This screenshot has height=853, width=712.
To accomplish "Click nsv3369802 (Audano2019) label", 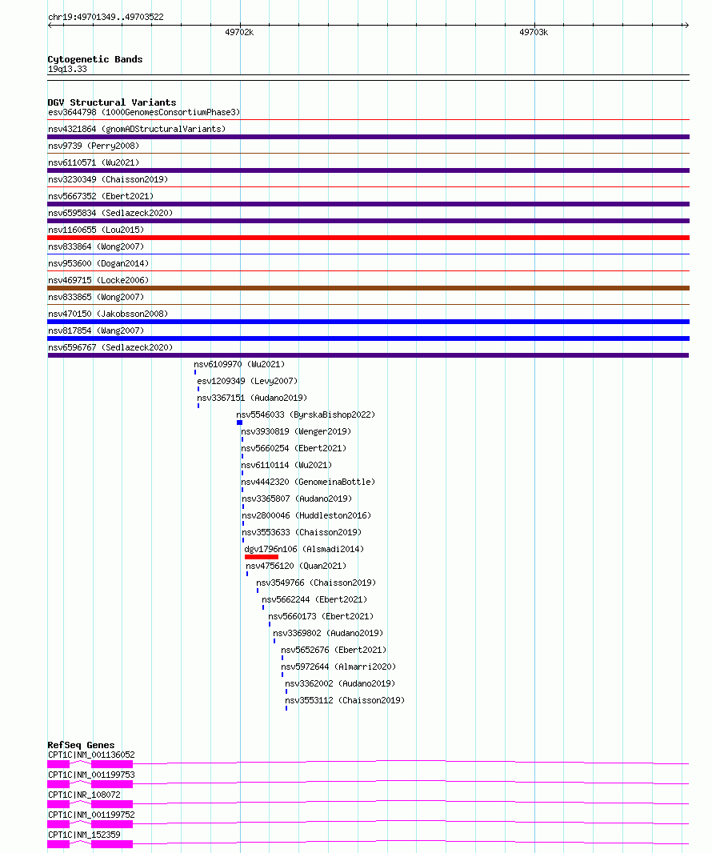I will point(328,634).
